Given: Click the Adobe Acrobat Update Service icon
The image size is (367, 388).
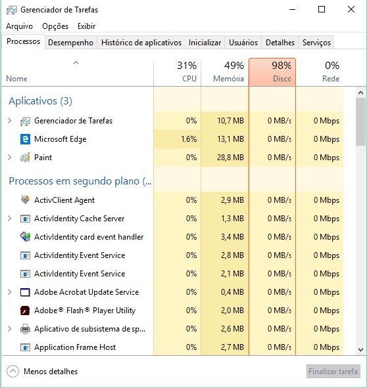Looking at the screenshot, I should pos(25,292).
